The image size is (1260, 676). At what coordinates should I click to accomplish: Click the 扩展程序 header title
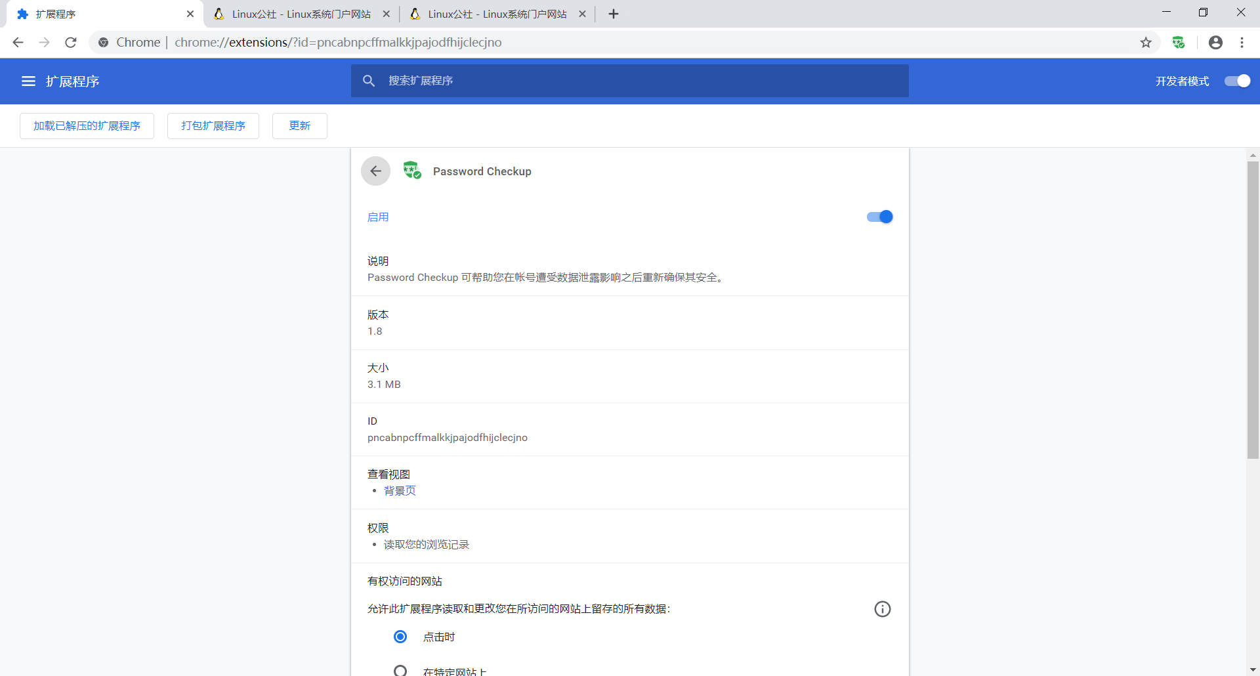[x=72, y=81]
